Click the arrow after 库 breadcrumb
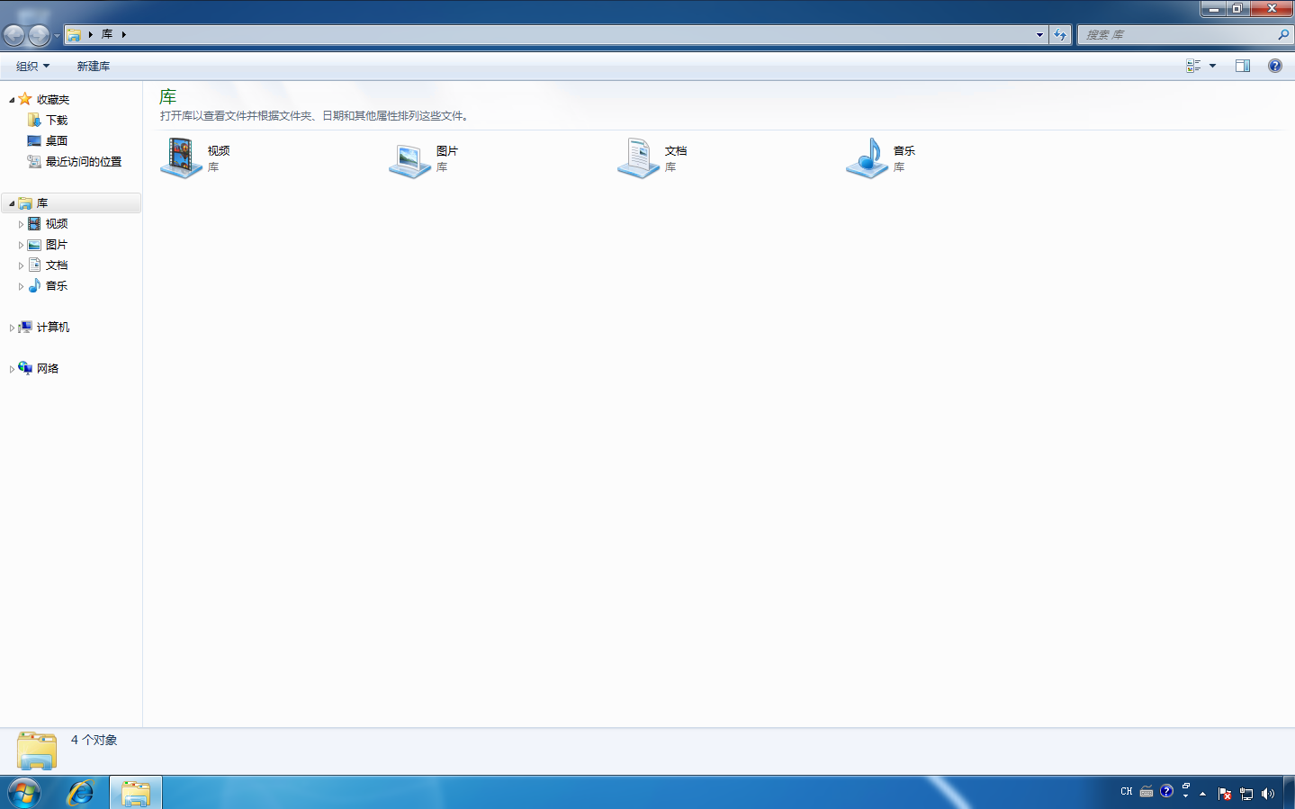This screenshot has width=1295, height=809. (123, 34)
